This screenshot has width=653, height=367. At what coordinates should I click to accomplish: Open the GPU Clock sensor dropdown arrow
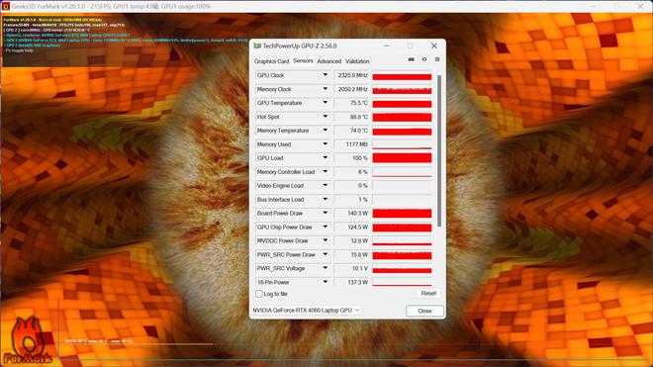coord(326,75)
